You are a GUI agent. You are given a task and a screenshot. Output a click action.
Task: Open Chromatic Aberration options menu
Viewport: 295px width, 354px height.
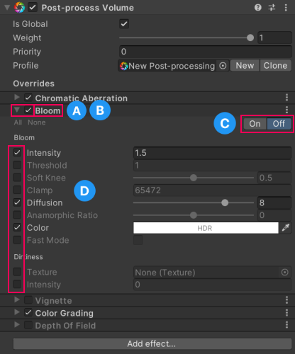pyautogui.click(x=286, y=97)
